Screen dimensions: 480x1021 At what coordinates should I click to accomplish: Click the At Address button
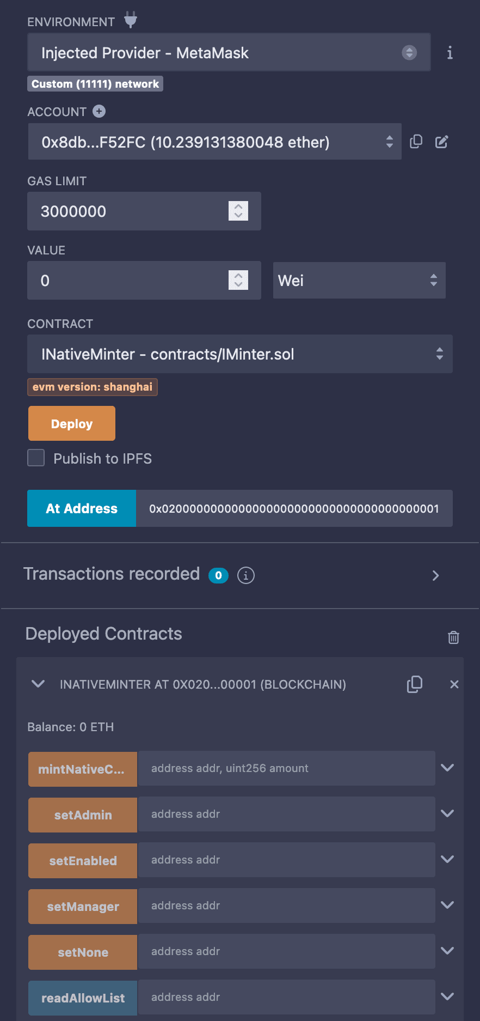pos(82,508)
